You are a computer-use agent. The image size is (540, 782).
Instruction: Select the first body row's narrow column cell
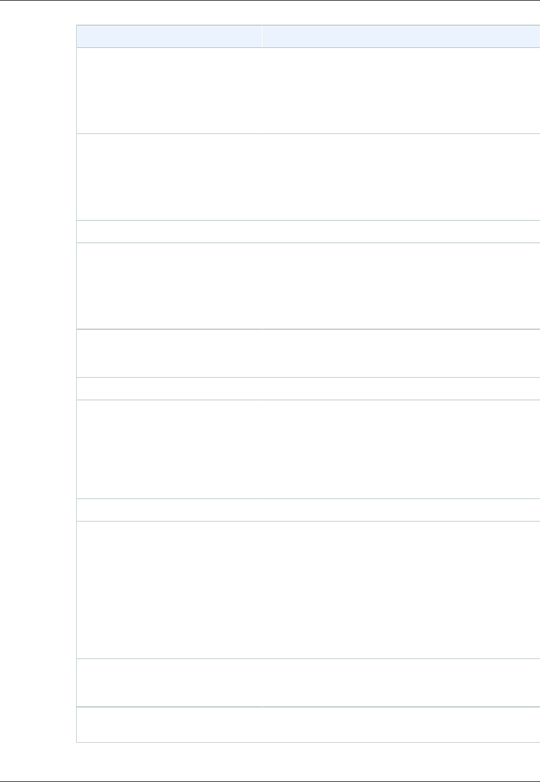point(169,91)
